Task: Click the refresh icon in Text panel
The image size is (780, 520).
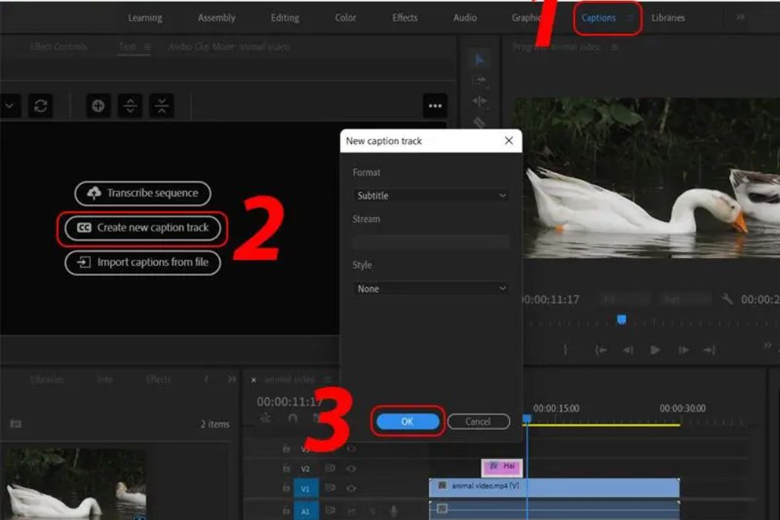Action: (x=41, y=106)
